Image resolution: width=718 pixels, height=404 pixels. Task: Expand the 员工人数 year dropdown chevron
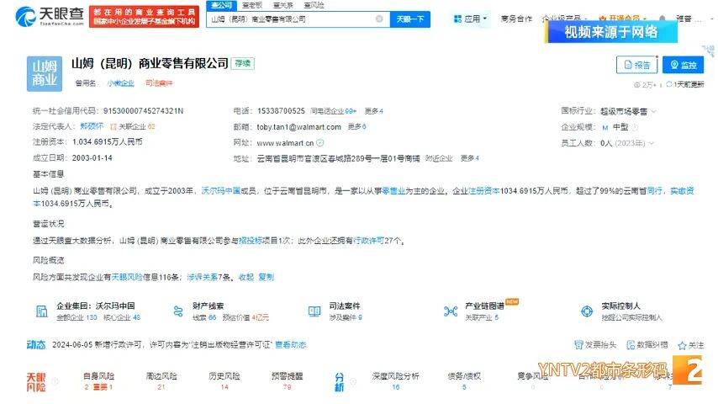pos(651,143)
